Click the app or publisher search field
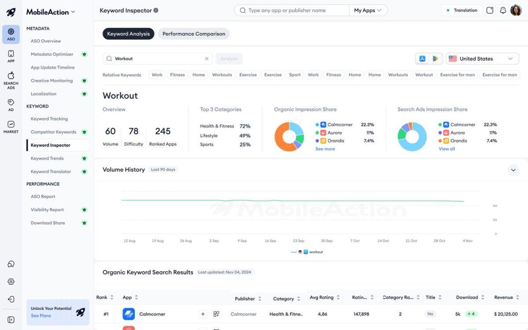The image size is (528, 330). (295, 11)
